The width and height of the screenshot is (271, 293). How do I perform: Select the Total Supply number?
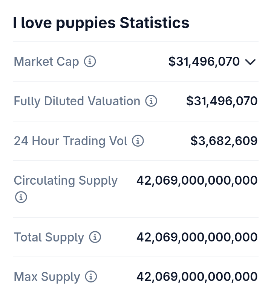coord(197,237)
